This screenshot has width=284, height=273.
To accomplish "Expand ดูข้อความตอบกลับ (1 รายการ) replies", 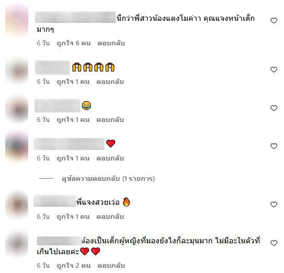I will [108, 179].
